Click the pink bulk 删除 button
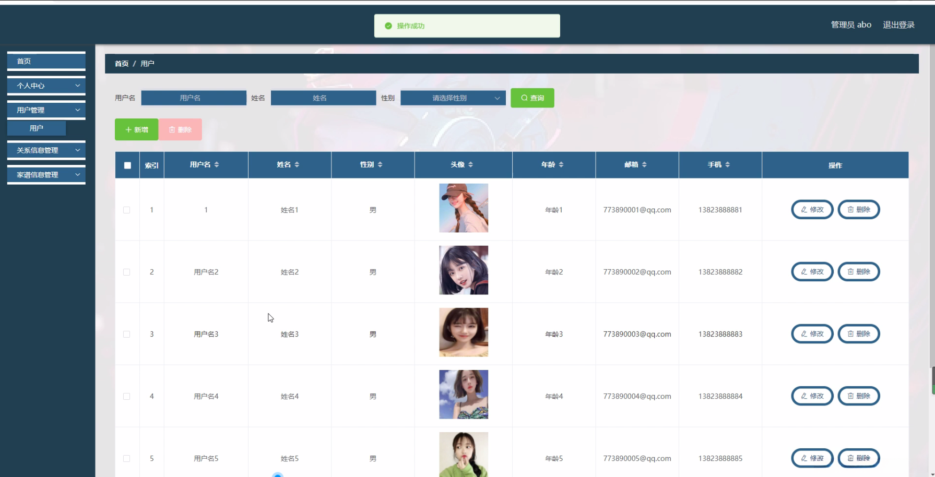 [x=180, y=129]
